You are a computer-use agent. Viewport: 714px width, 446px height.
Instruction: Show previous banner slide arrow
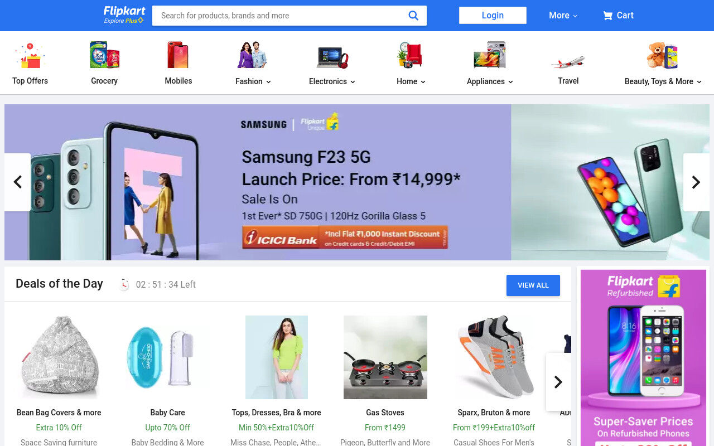click(x=17, y=182)
